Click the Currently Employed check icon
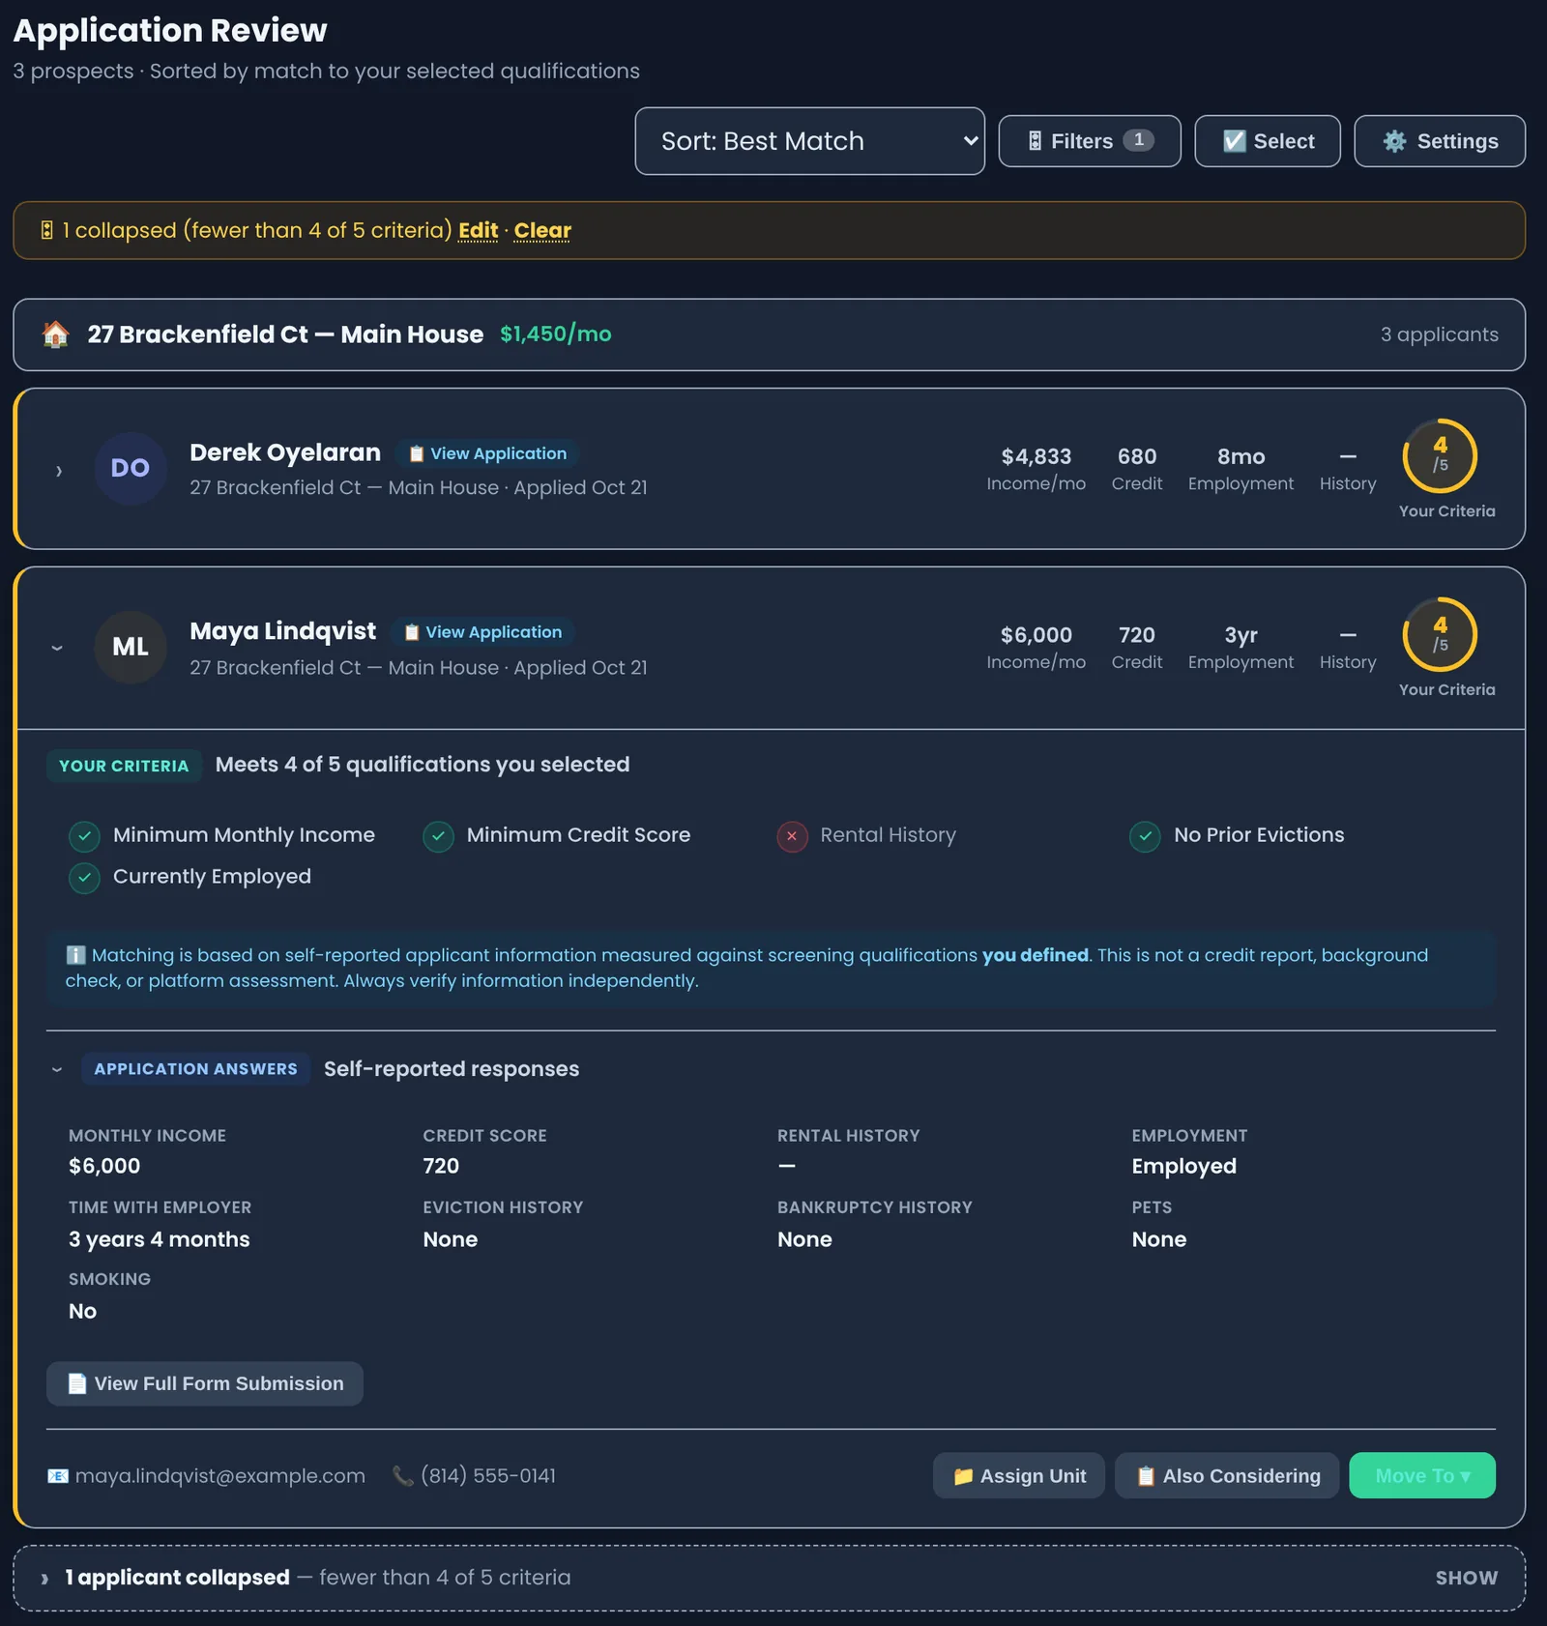The image size is (1547, 1626). coord(84,877)
